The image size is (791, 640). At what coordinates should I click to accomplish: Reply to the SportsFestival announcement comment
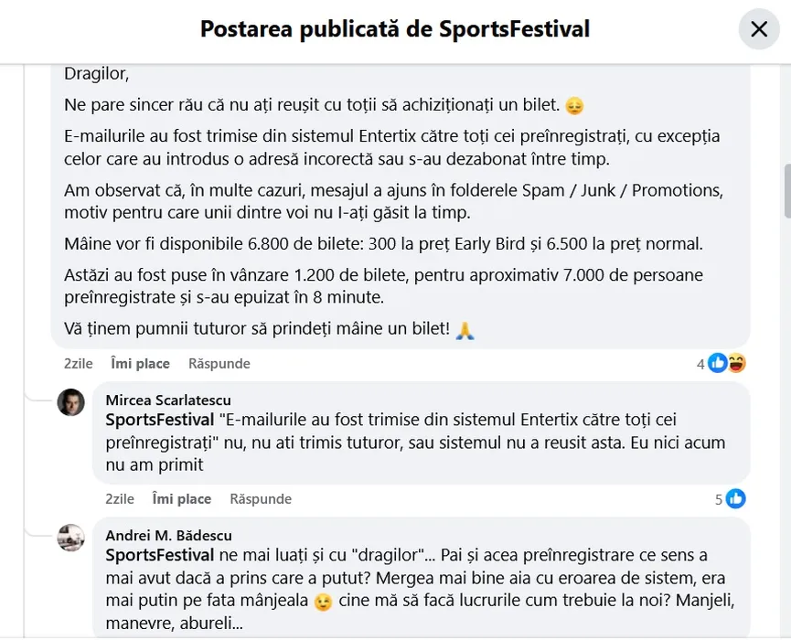coord(219,364)
